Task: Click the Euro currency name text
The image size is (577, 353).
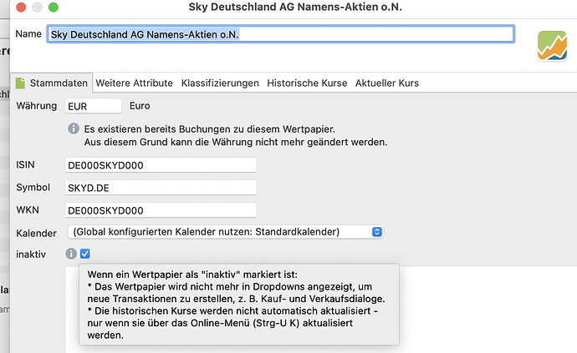Action: [x=140, y=106]
